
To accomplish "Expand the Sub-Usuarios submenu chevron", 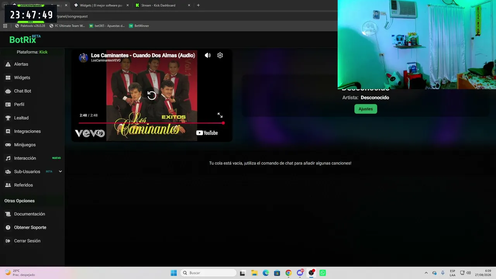I will coord(60,172).
